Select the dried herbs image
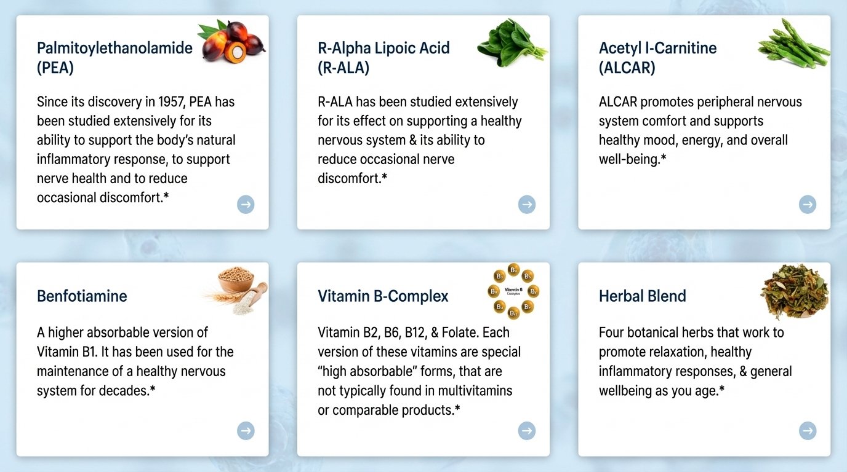This screenshot has width=847, height=472. click(794, 291)
